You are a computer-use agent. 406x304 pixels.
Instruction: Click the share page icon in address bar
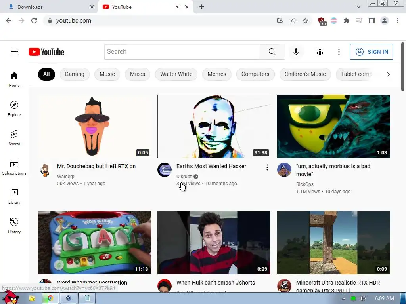point(293,21)
